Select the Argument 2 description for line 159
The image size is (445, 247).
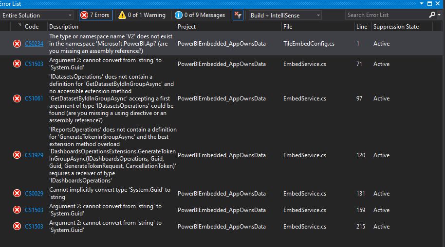tap(105, 210)
